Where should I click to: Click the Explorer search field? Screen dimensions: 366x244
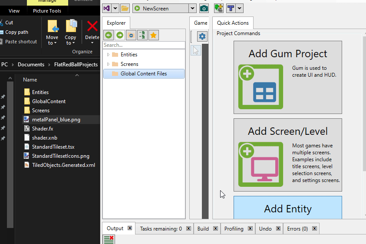click(144, 45)
